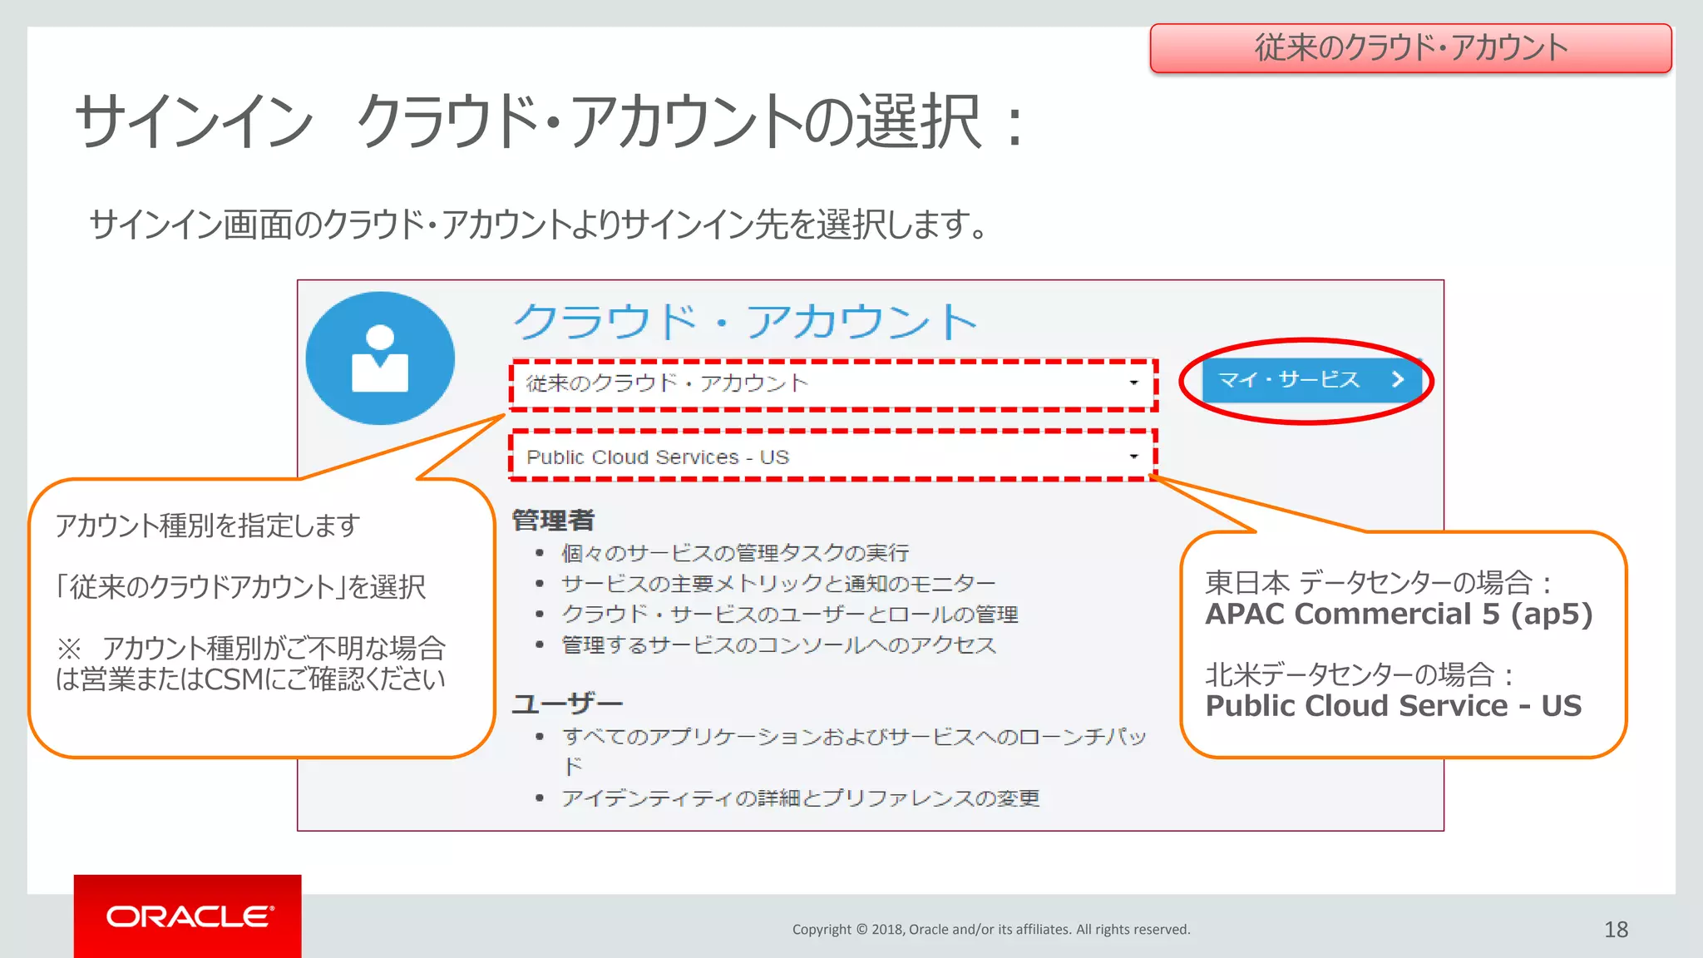Image resolution: width=1703 pixels, height=958 pixels.
Task: Open the Public Cloud Services - US dropdown
Action: coord(832,457)
